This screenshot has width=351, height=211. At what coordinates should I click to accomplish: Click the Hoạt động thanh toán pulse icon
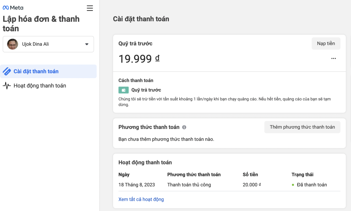click(7, 86)
